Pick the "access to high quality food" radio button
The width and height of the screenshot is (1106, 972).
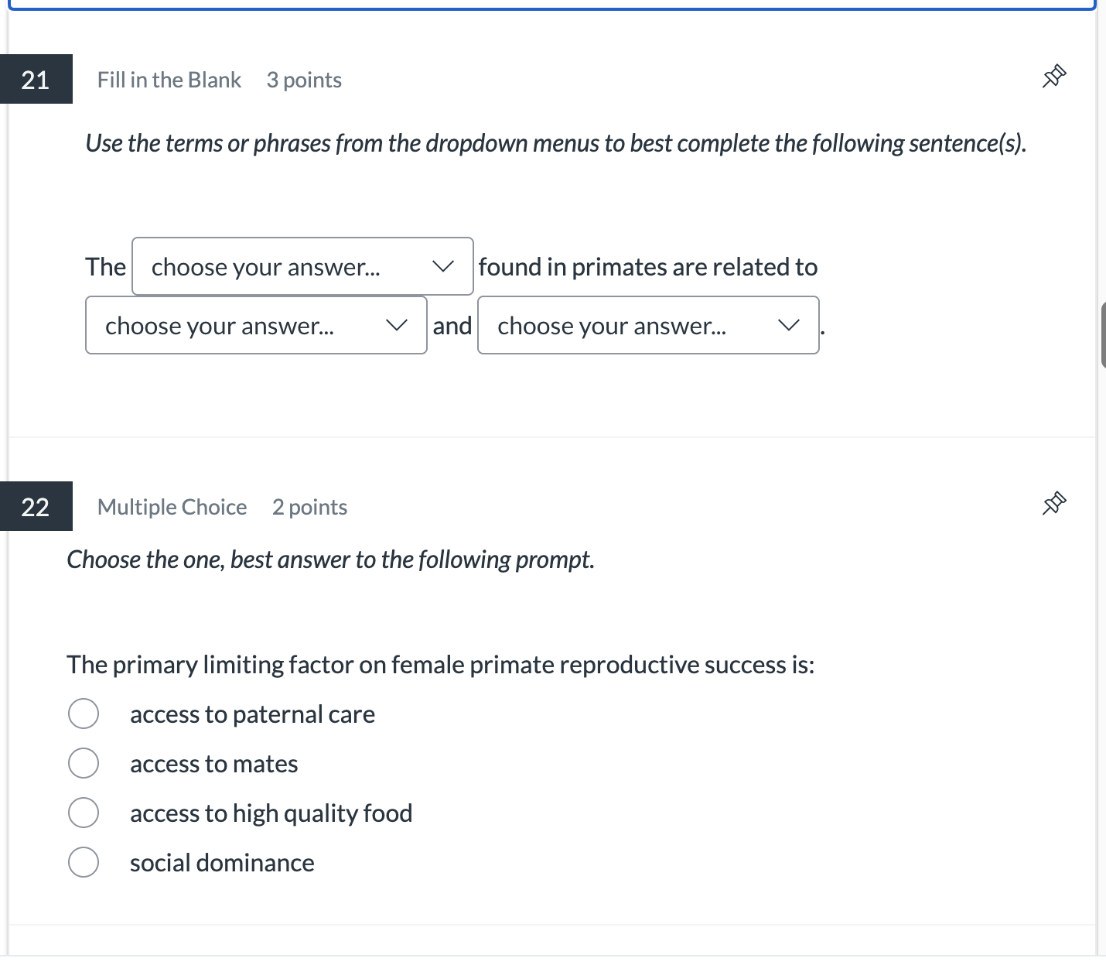84,813
